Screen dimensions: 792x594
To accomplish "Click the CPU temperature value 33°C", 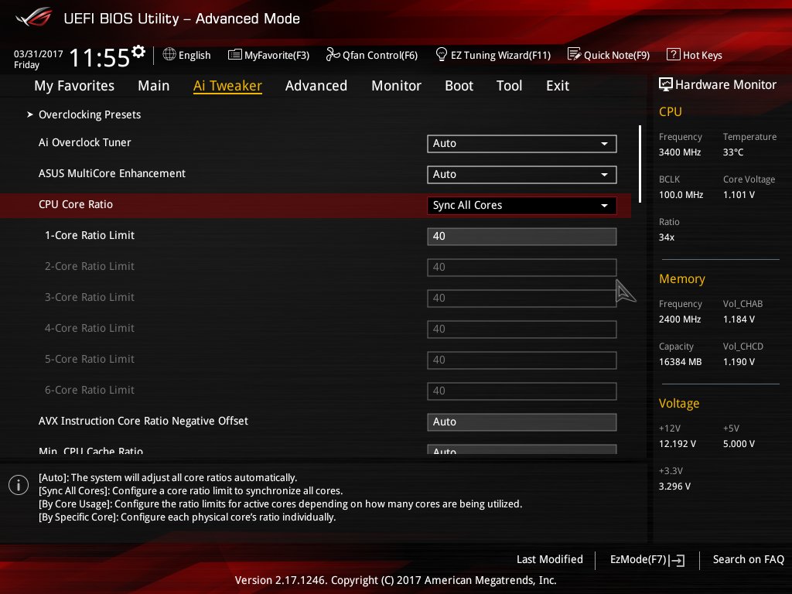I will tap(733, 152).
